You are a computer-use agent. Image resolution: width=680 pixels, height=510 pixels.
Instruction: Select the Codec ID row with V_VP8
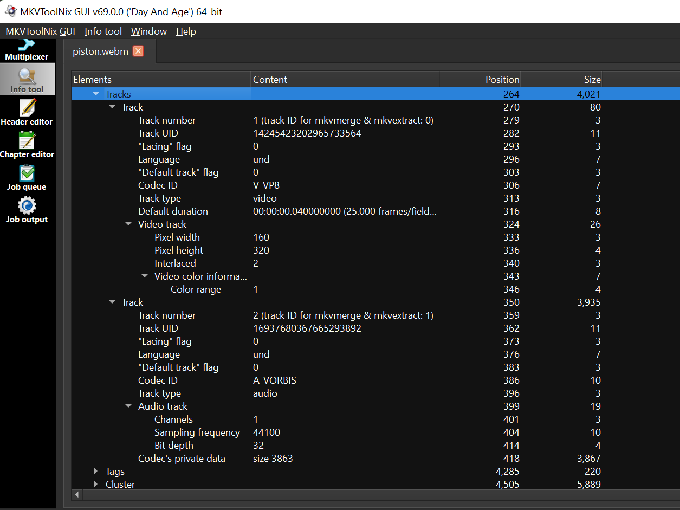tap(375, 185)
